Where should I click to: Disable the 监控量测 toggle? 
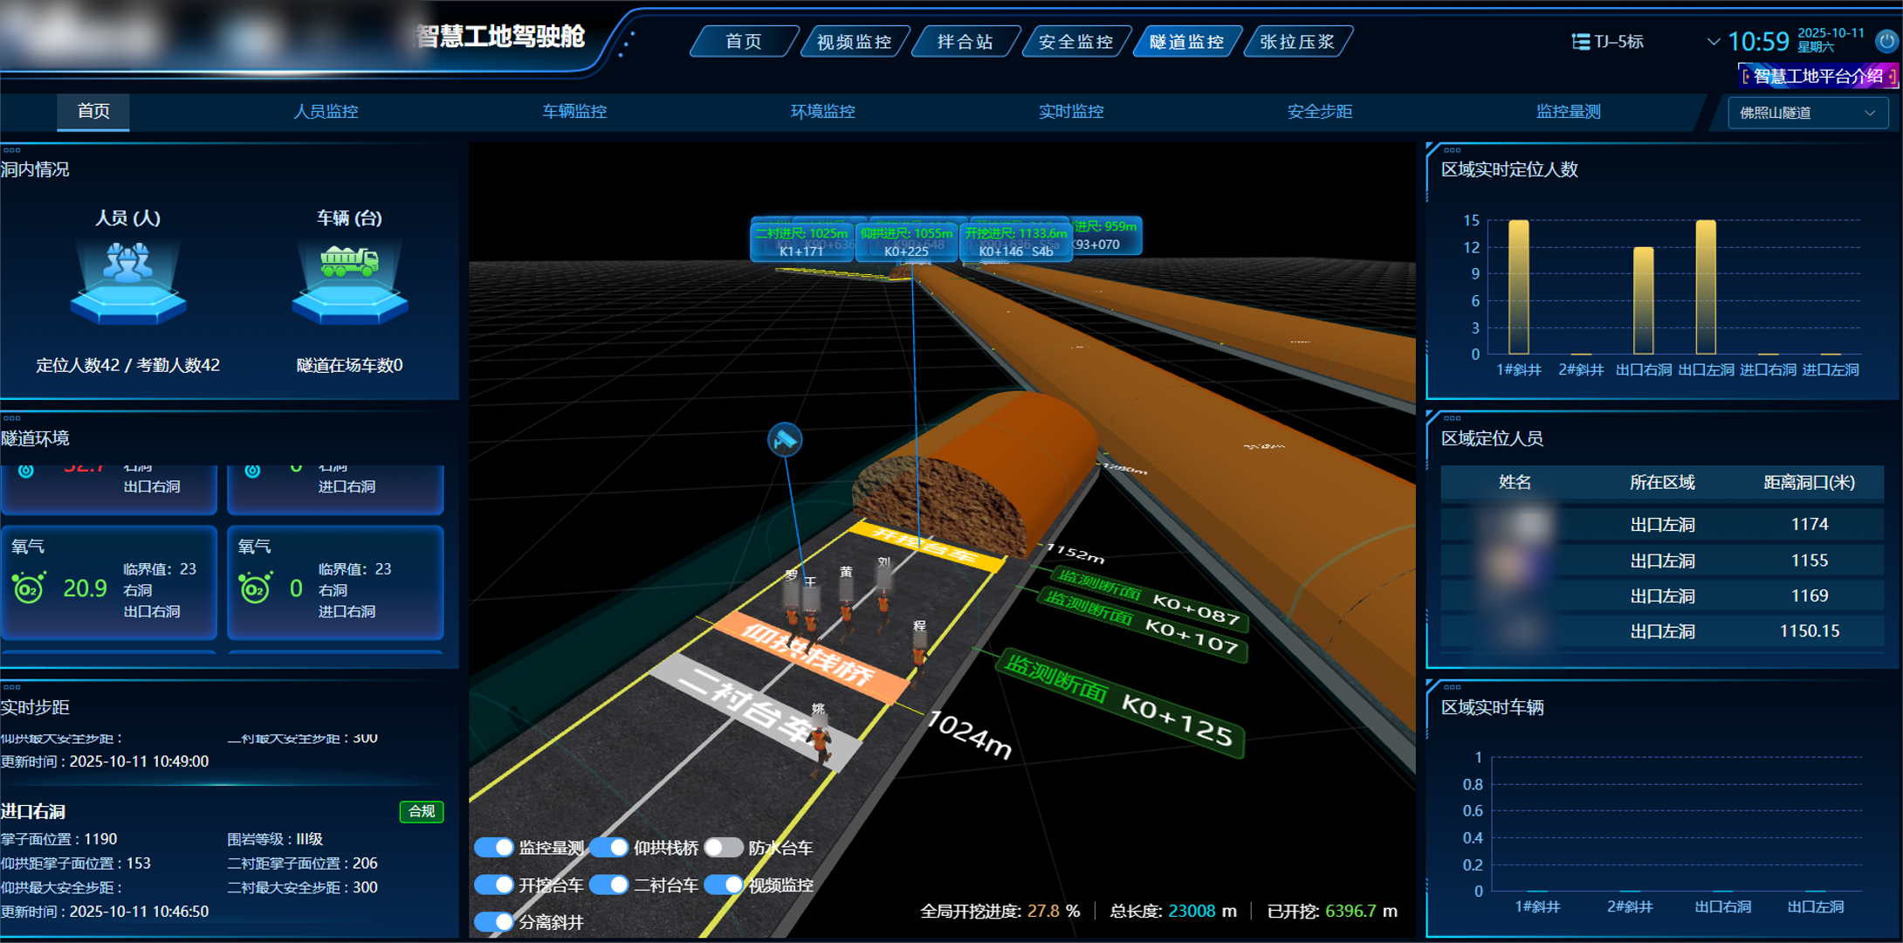494,848
